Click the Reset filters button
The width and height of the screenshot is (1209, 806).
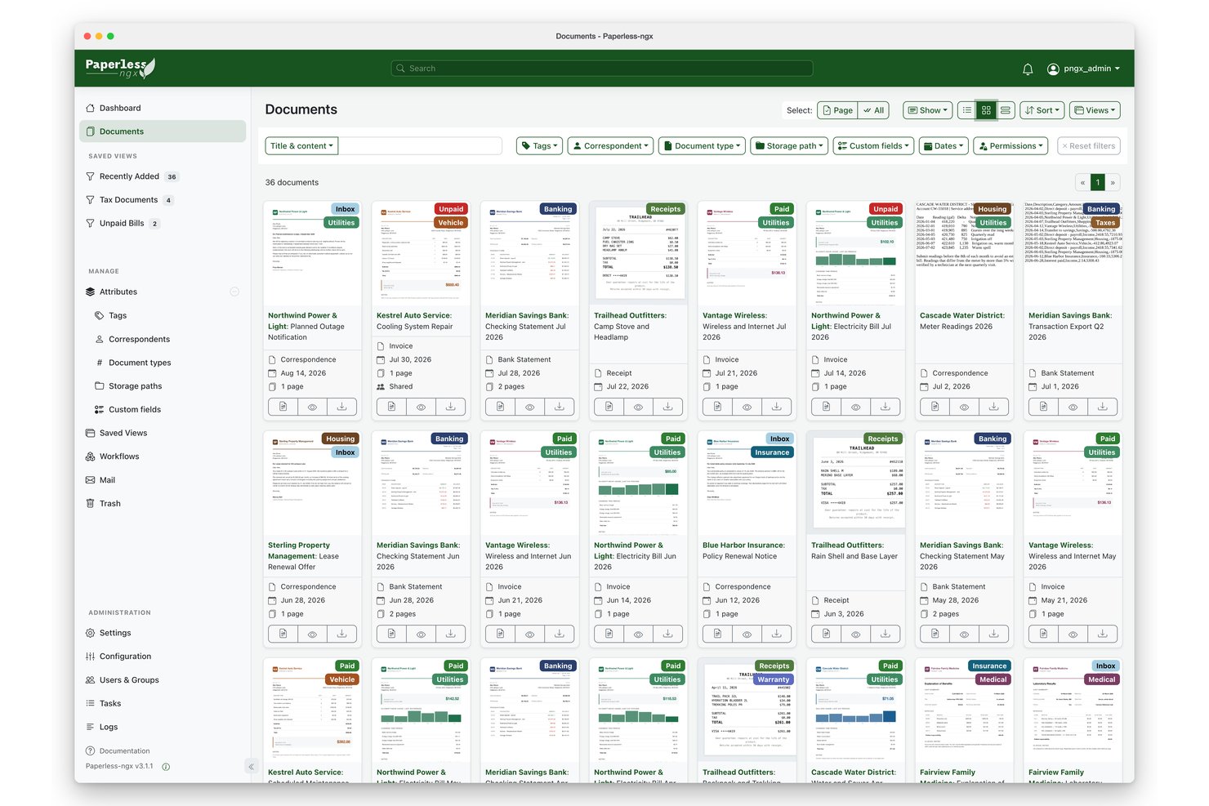pos(1088,146)
